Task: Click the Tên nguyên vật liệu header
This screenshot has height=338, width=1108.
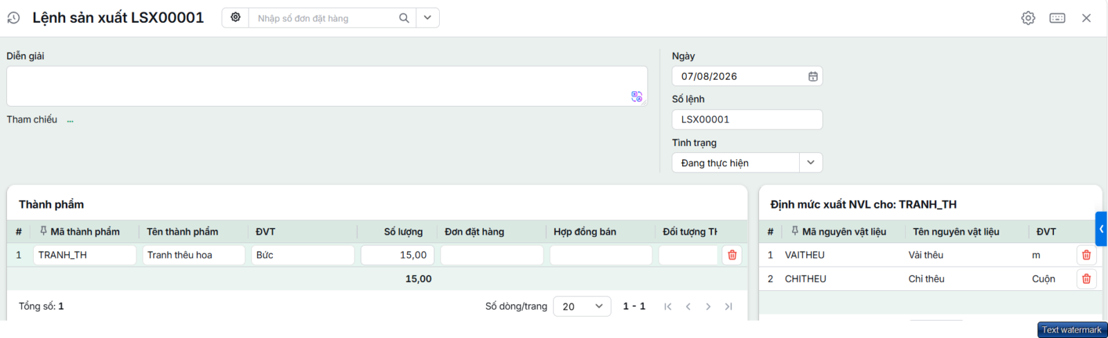Action: (956, 232)
